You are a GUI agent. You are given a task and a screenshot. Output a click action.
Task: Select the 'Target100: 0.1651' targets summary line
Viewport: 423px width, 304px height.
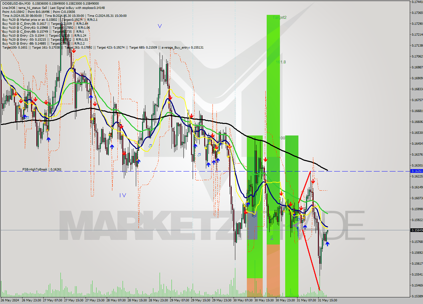click(x=102, y=48)
